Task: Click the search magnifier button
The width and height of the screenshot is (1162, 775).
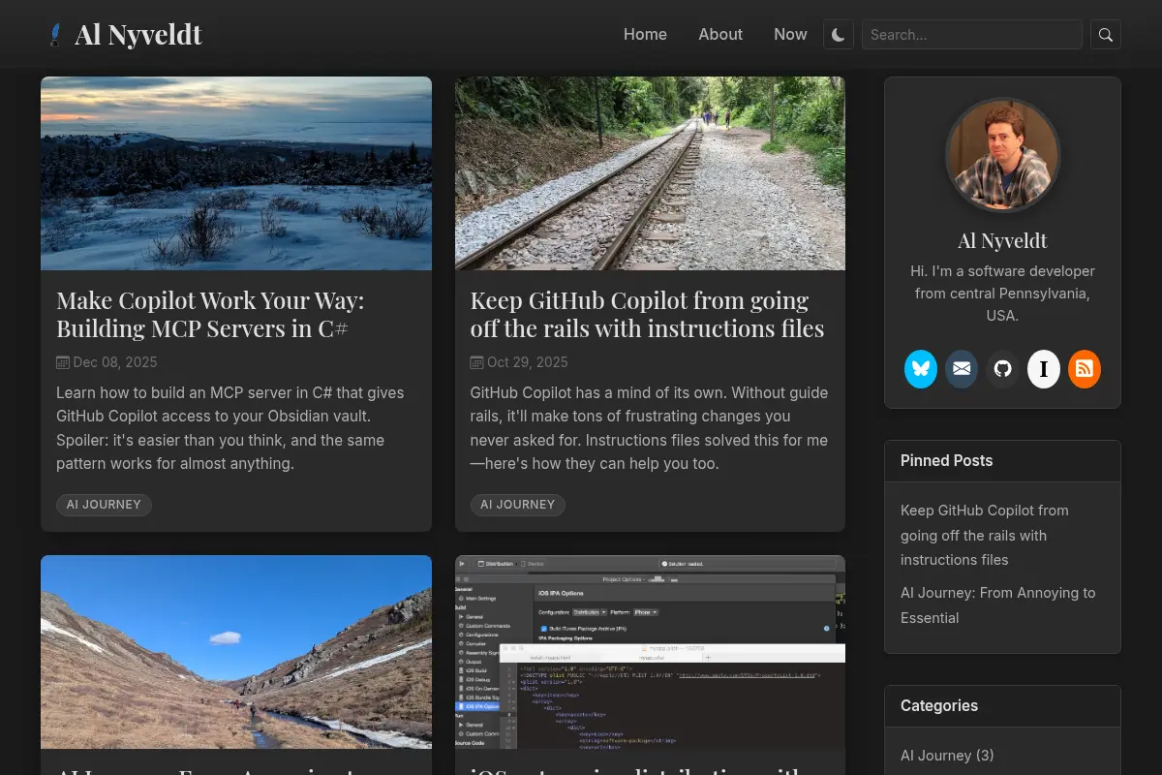Action: tap(1106, 35)
